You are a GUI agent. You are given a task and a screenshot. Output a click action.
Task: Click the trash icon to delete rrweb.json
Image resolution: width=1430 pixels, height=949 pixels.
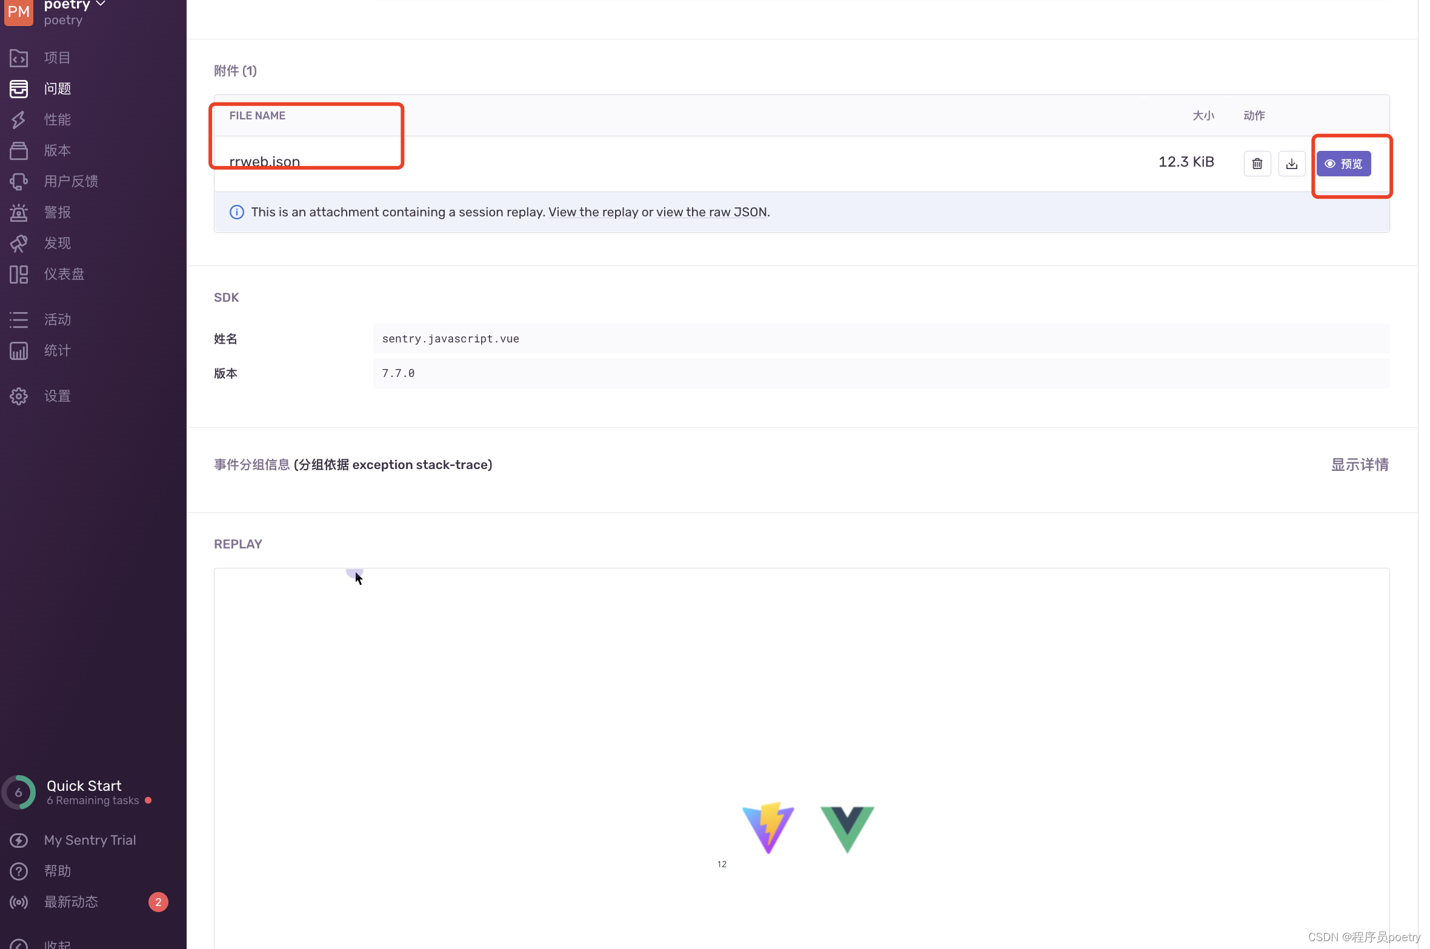[1257, 164]
